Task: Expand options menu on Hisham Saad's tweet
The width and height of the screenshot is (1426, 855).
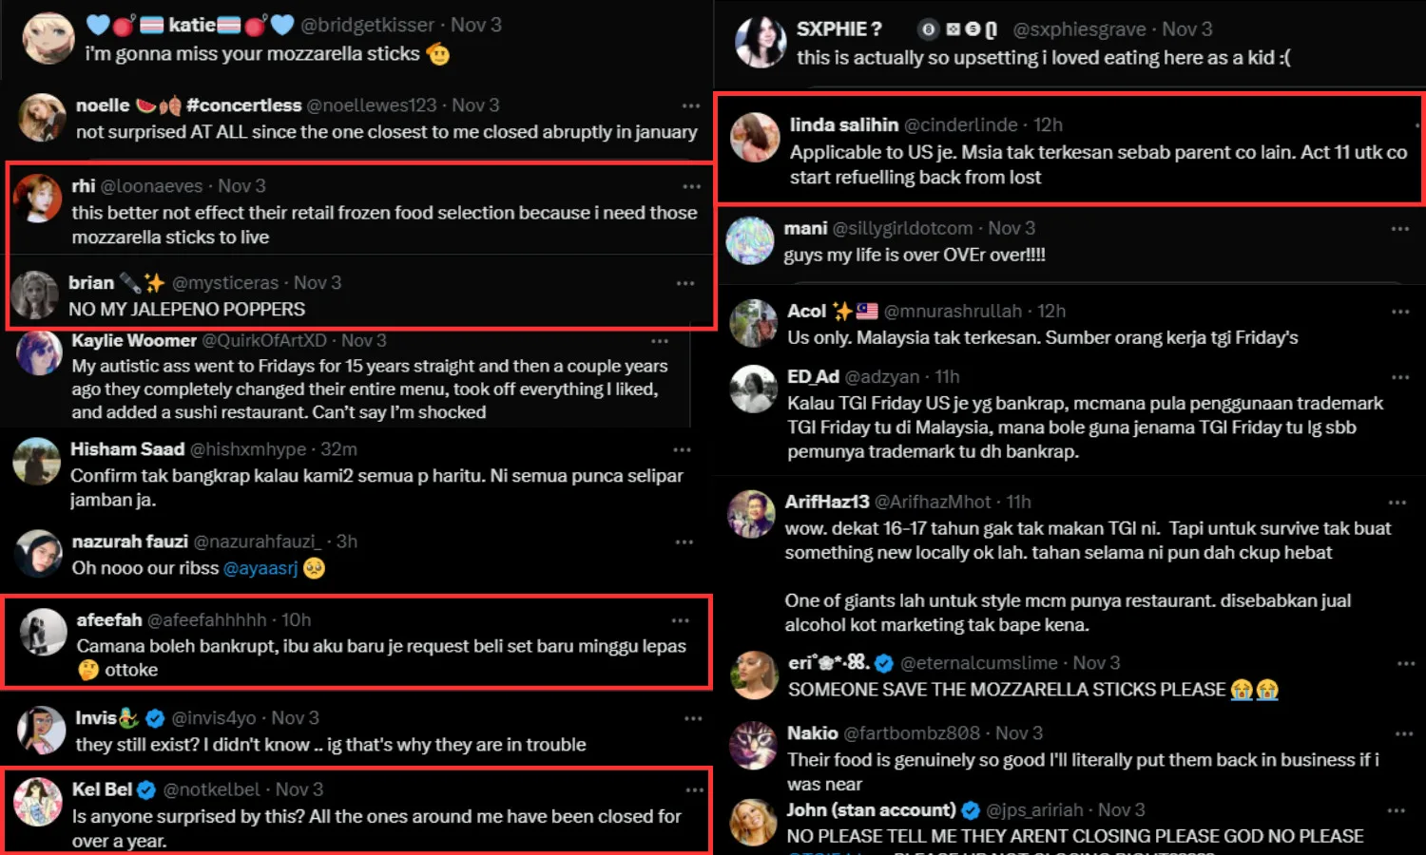Action: coord(683,449)
